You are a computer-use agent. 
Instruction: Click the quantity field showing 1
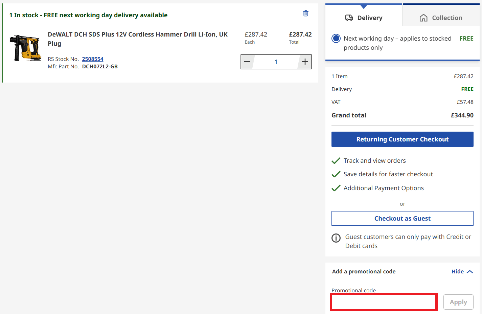click(x=276, y=62)
